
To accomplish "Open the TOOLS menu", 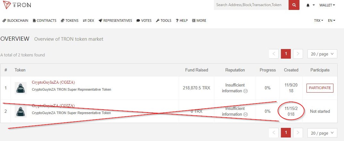I will point(164,21).
